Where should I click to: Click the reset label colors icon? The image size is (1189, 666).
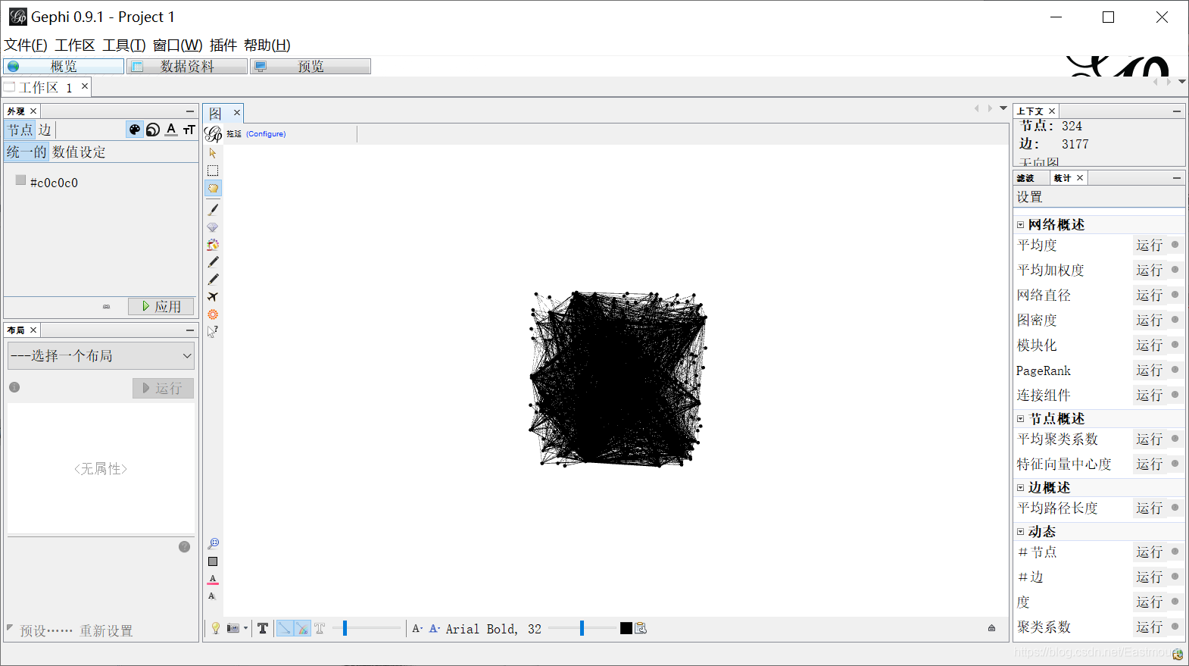click(x=213, y=579)
